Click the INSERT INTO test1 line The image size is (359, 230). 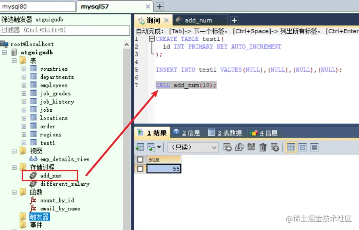(249, 69)
